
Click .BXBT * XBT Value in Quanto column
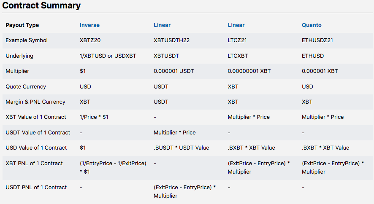pos(325,148)
